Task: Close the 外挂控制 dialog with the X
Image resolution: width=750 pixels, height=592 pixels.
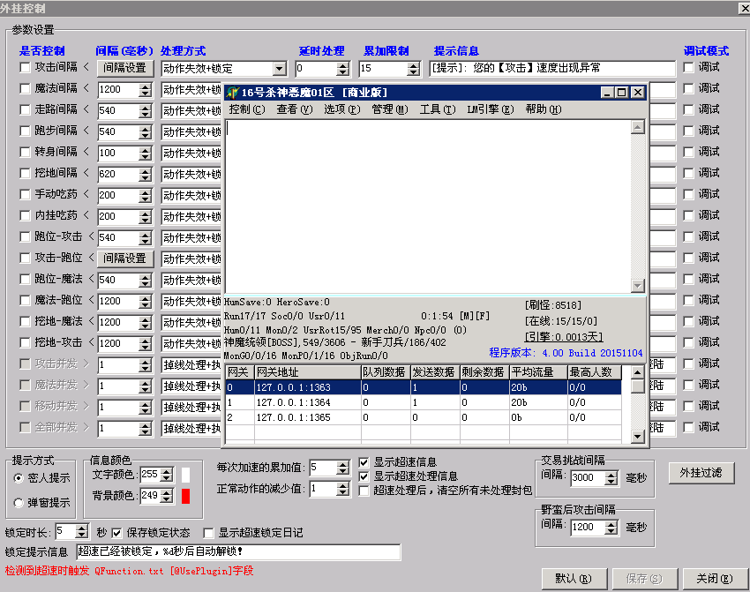Action: [x=744, y=8]
